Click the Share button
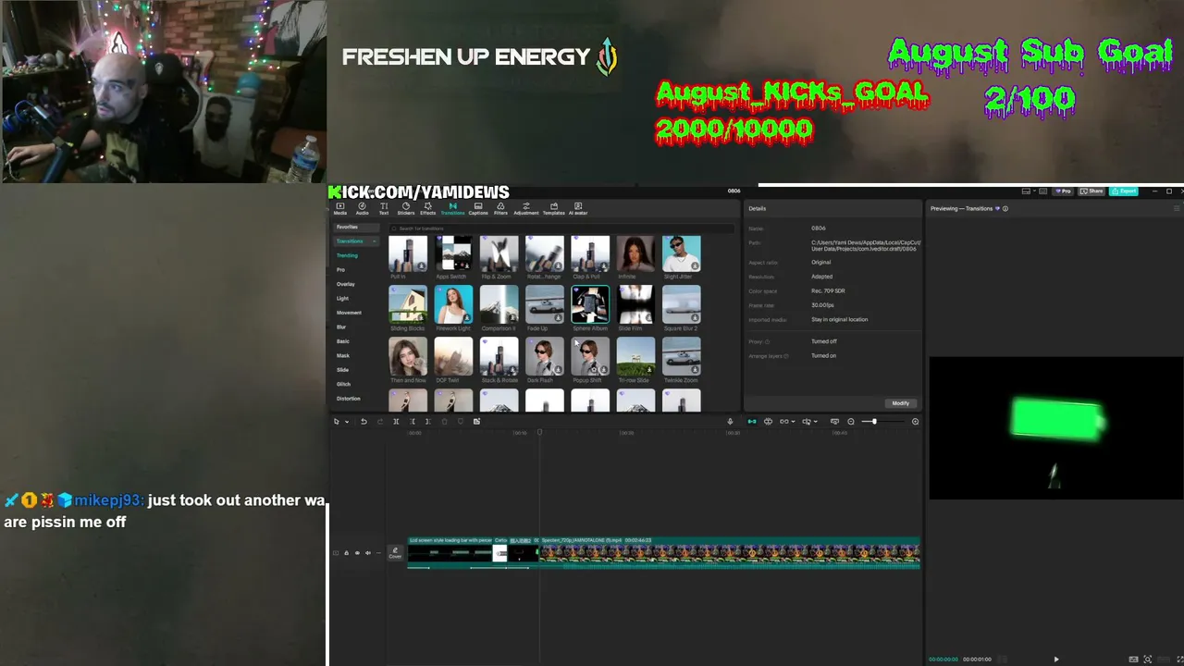1184x666 pixels. point(1092,191)
